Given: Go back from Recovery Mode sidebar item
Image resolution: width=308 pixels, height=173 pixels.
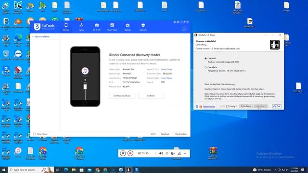Looking at the screenshot, I should (33, 37).
